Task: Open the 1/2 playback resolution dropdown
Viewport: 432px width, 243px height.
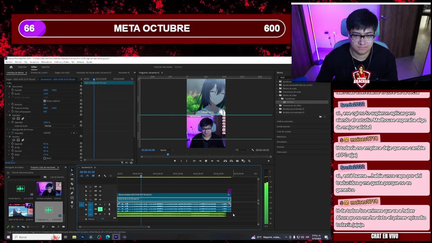Action: [241, 150]
